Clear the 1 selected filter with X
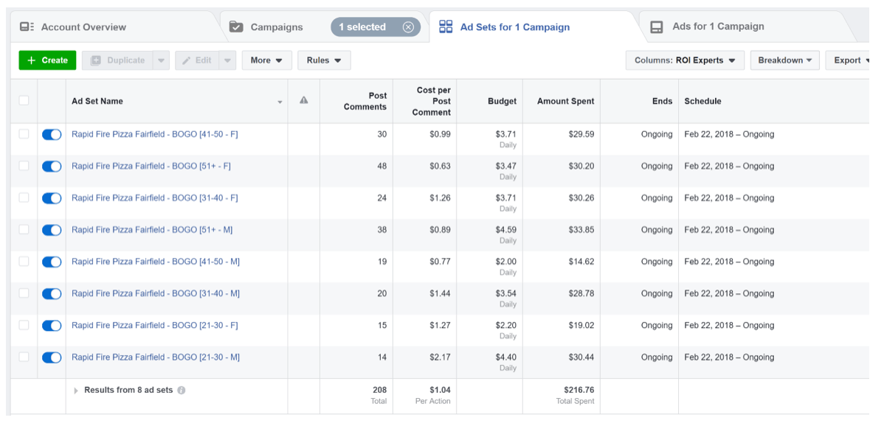Viewport: 884px width, 426px height. (408, 27)
